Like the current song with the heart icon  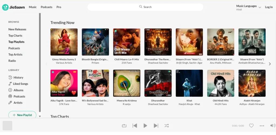(251, 126)
